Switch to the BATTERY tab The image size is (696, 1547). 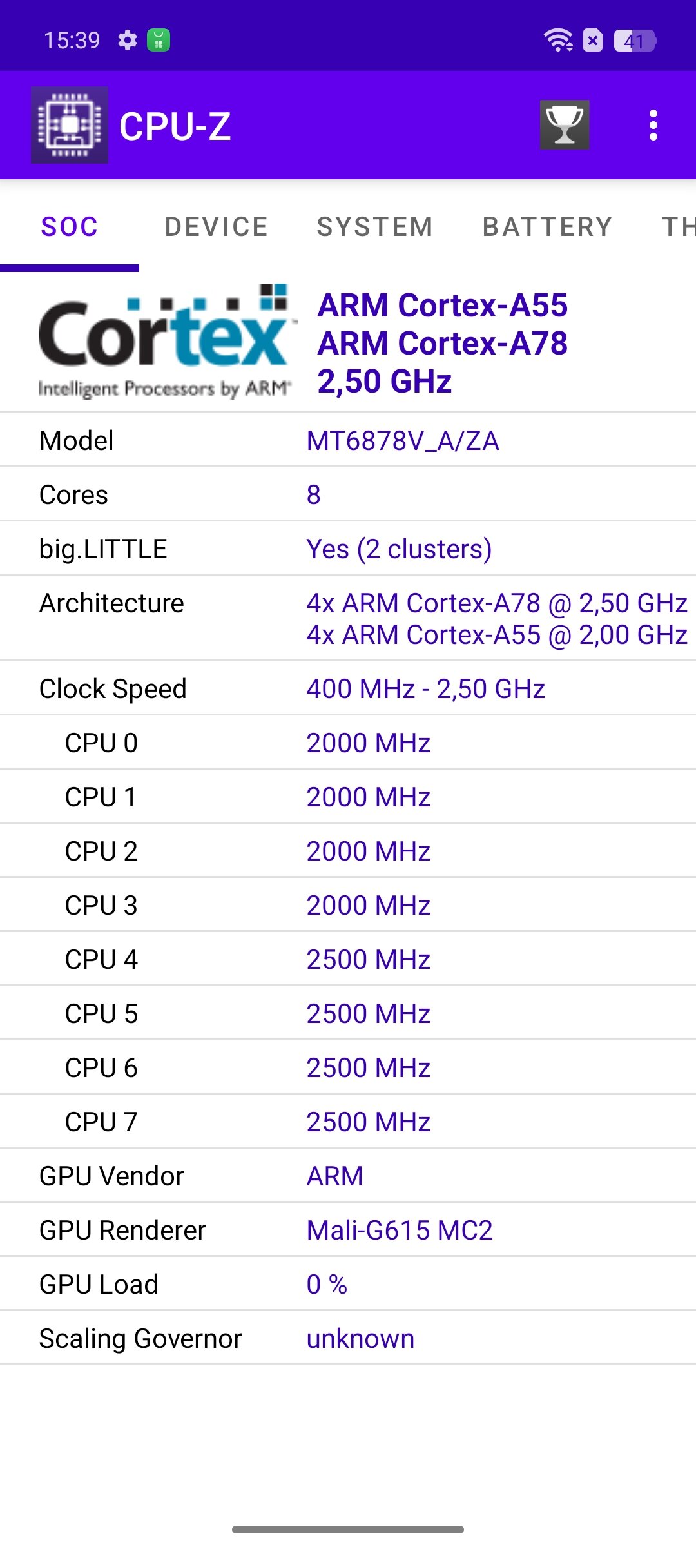pyautogui.click(x=548, y=227)
